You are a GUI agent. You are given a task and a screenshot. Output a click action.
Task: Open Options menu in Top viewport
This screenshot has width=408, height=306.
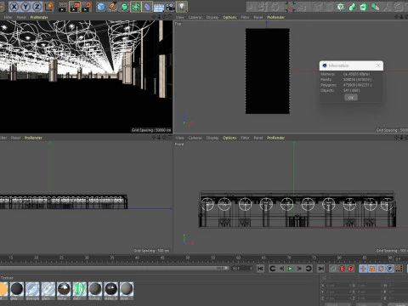229,17
